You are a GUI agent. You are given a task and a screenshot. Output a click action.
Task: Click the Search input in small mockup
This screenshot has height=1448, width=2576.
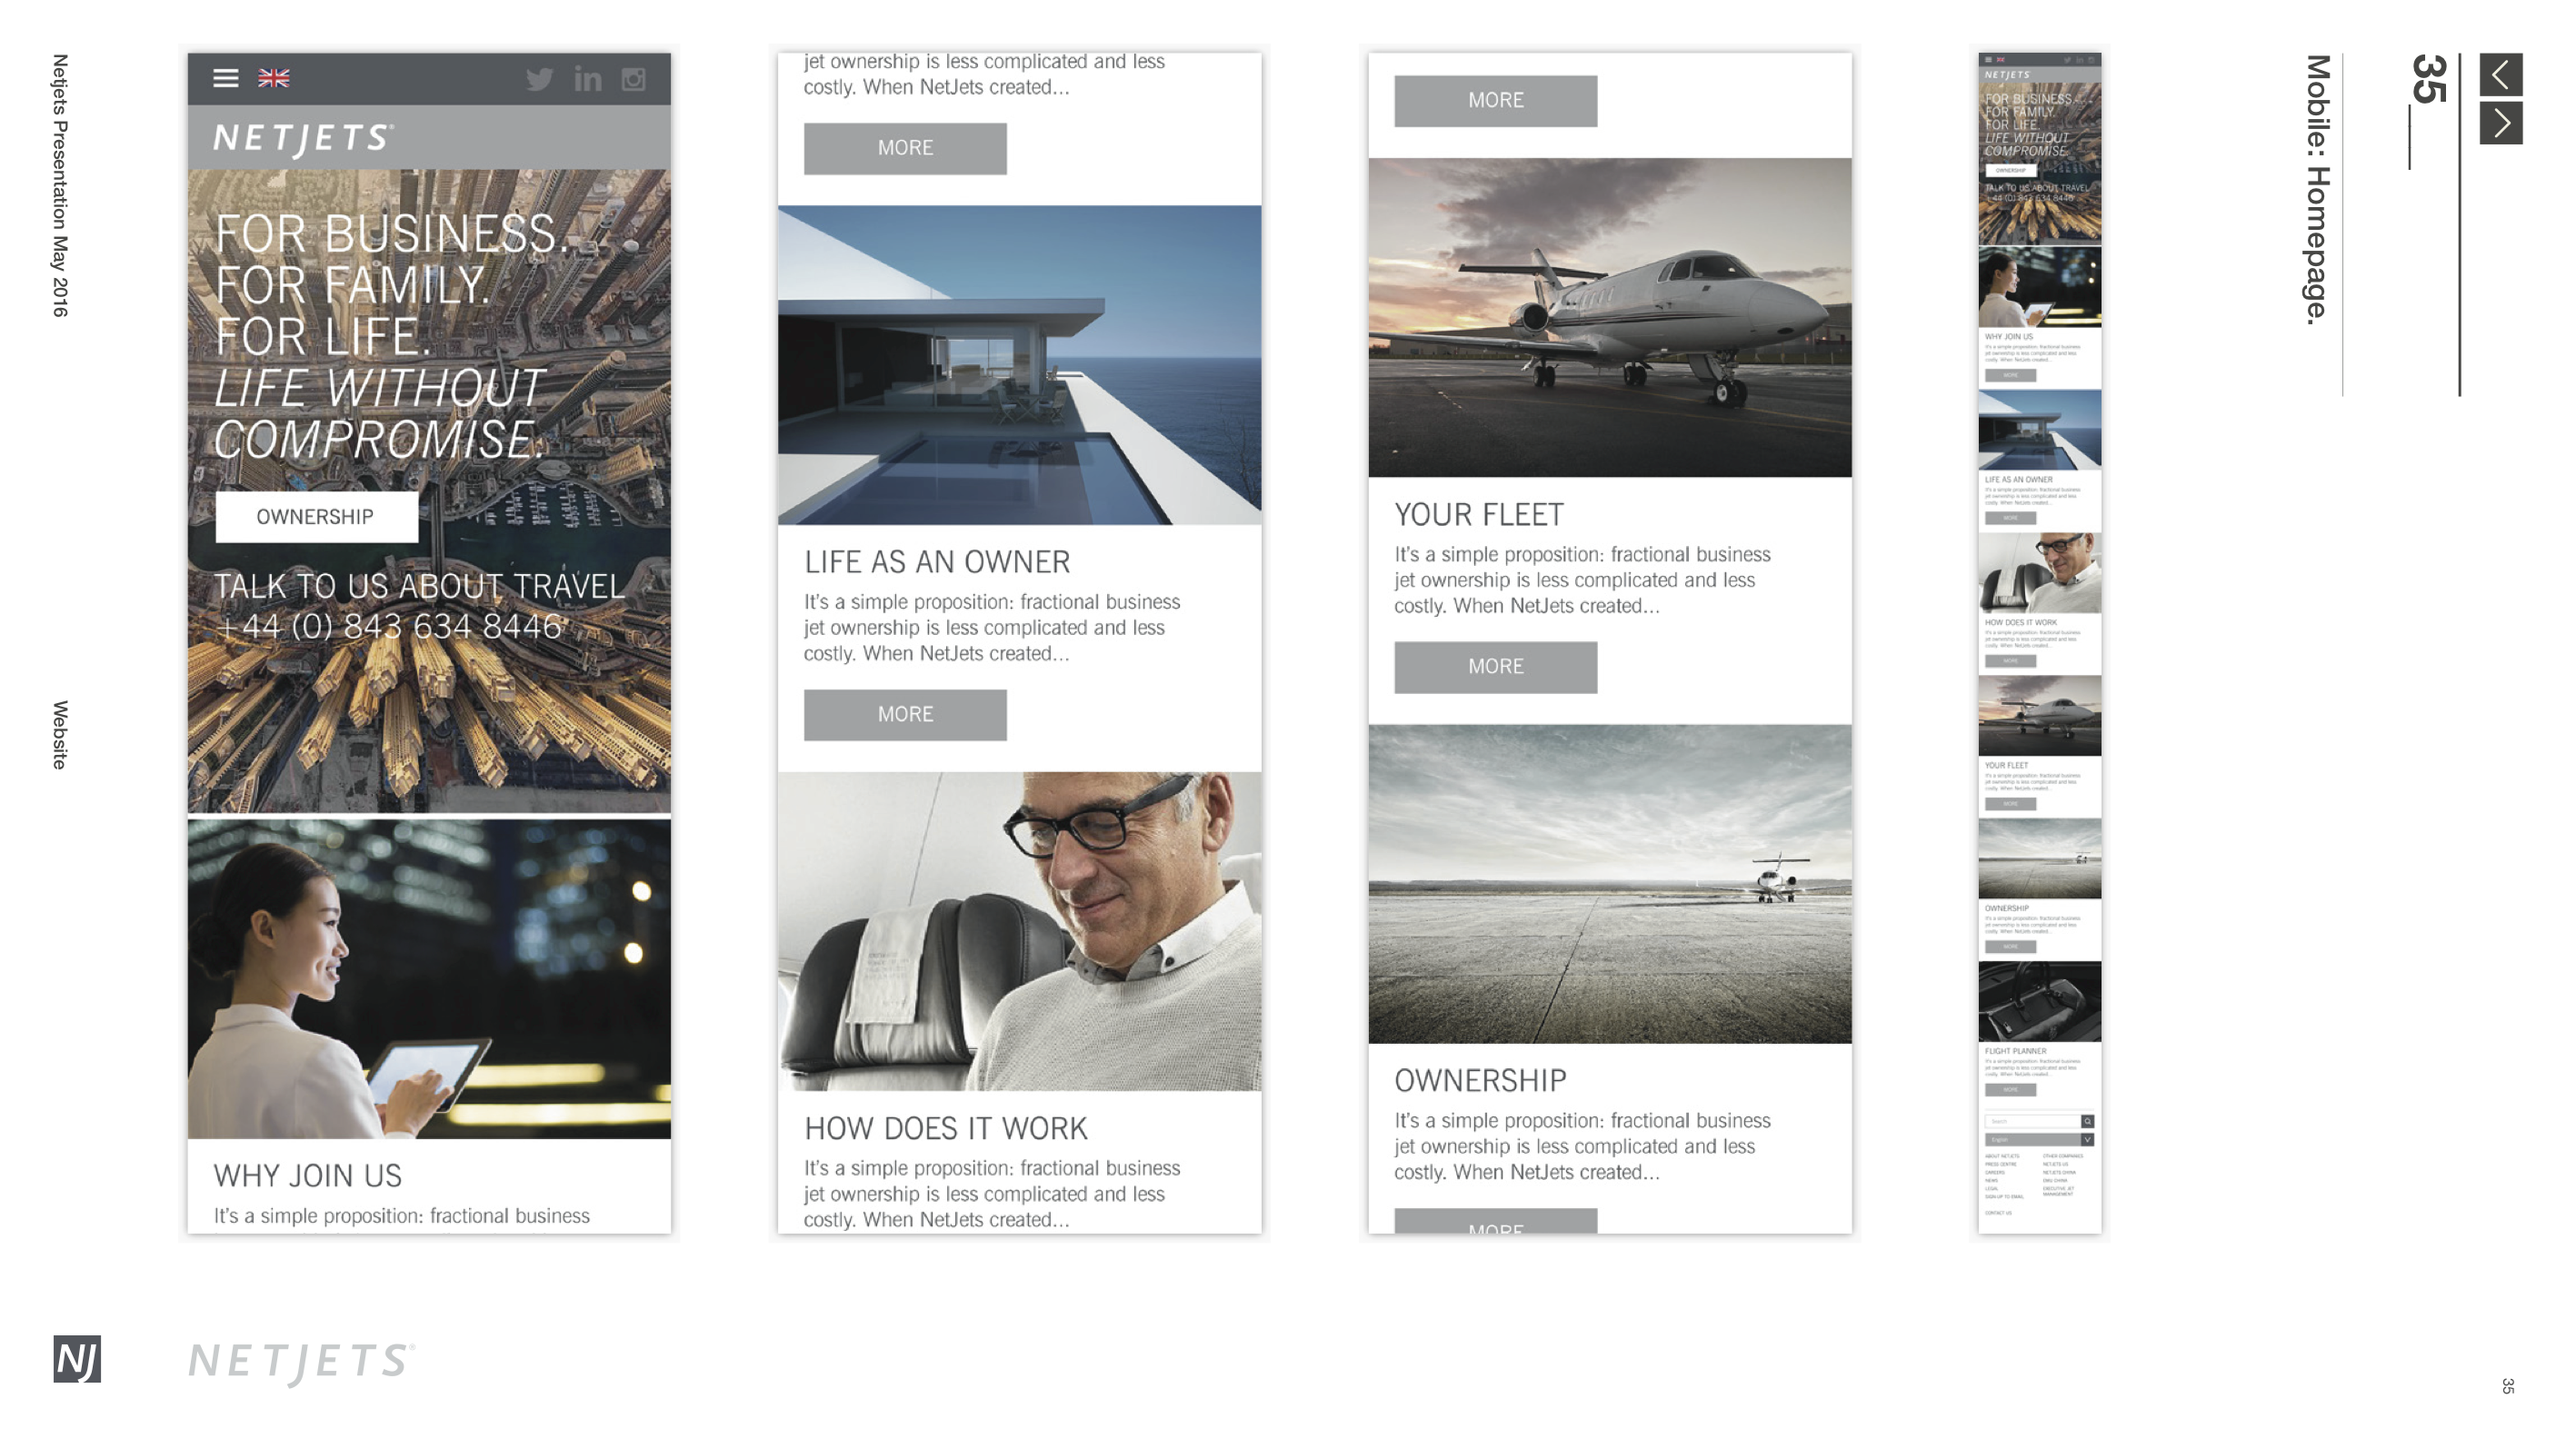coord(2030,1121)
